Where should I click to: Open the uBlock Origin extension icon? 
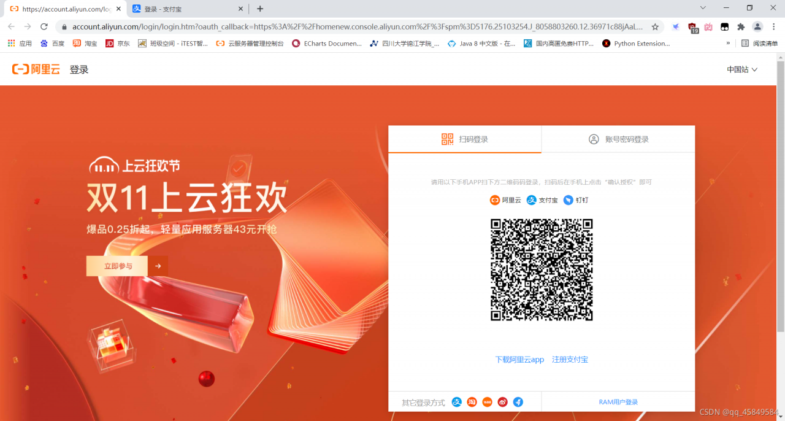click(x=692, y=27)
